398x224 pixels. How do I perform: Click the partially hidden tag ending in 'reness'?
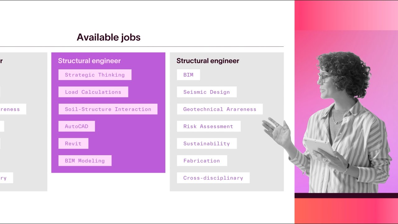(13, 109)
